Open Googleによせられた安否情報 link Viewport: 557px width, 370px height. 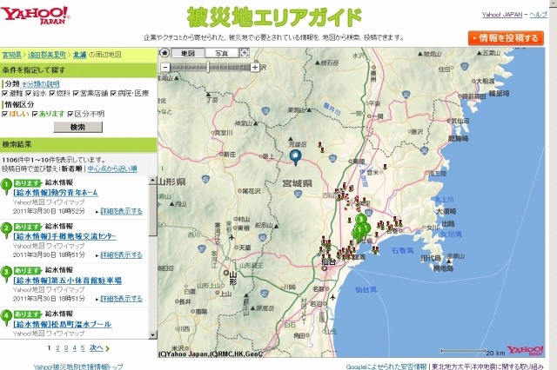click(x=386, y=367)
